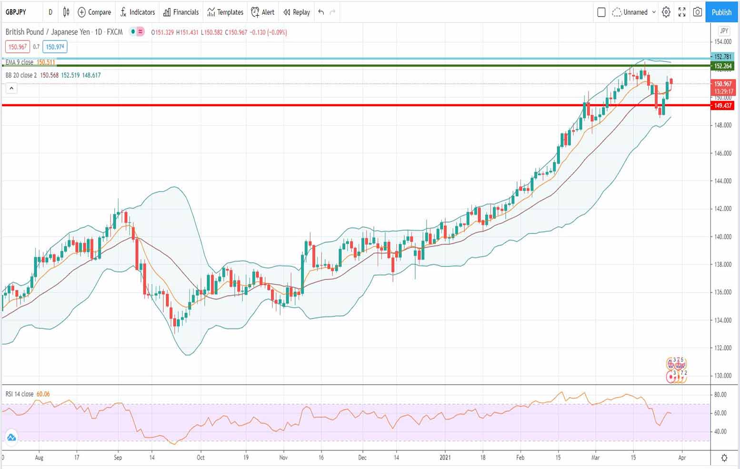Open the Unnamed layout dropdown
The height and width of the screenshot is (469, 740).
(634, 12)
